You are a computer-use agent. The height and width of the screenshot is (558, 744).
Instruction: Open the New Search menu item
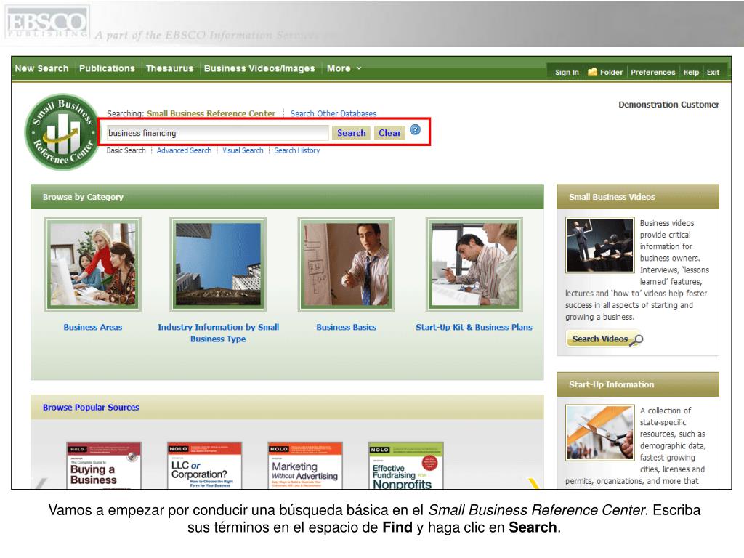pyautogui.click(x=41, y=68)
